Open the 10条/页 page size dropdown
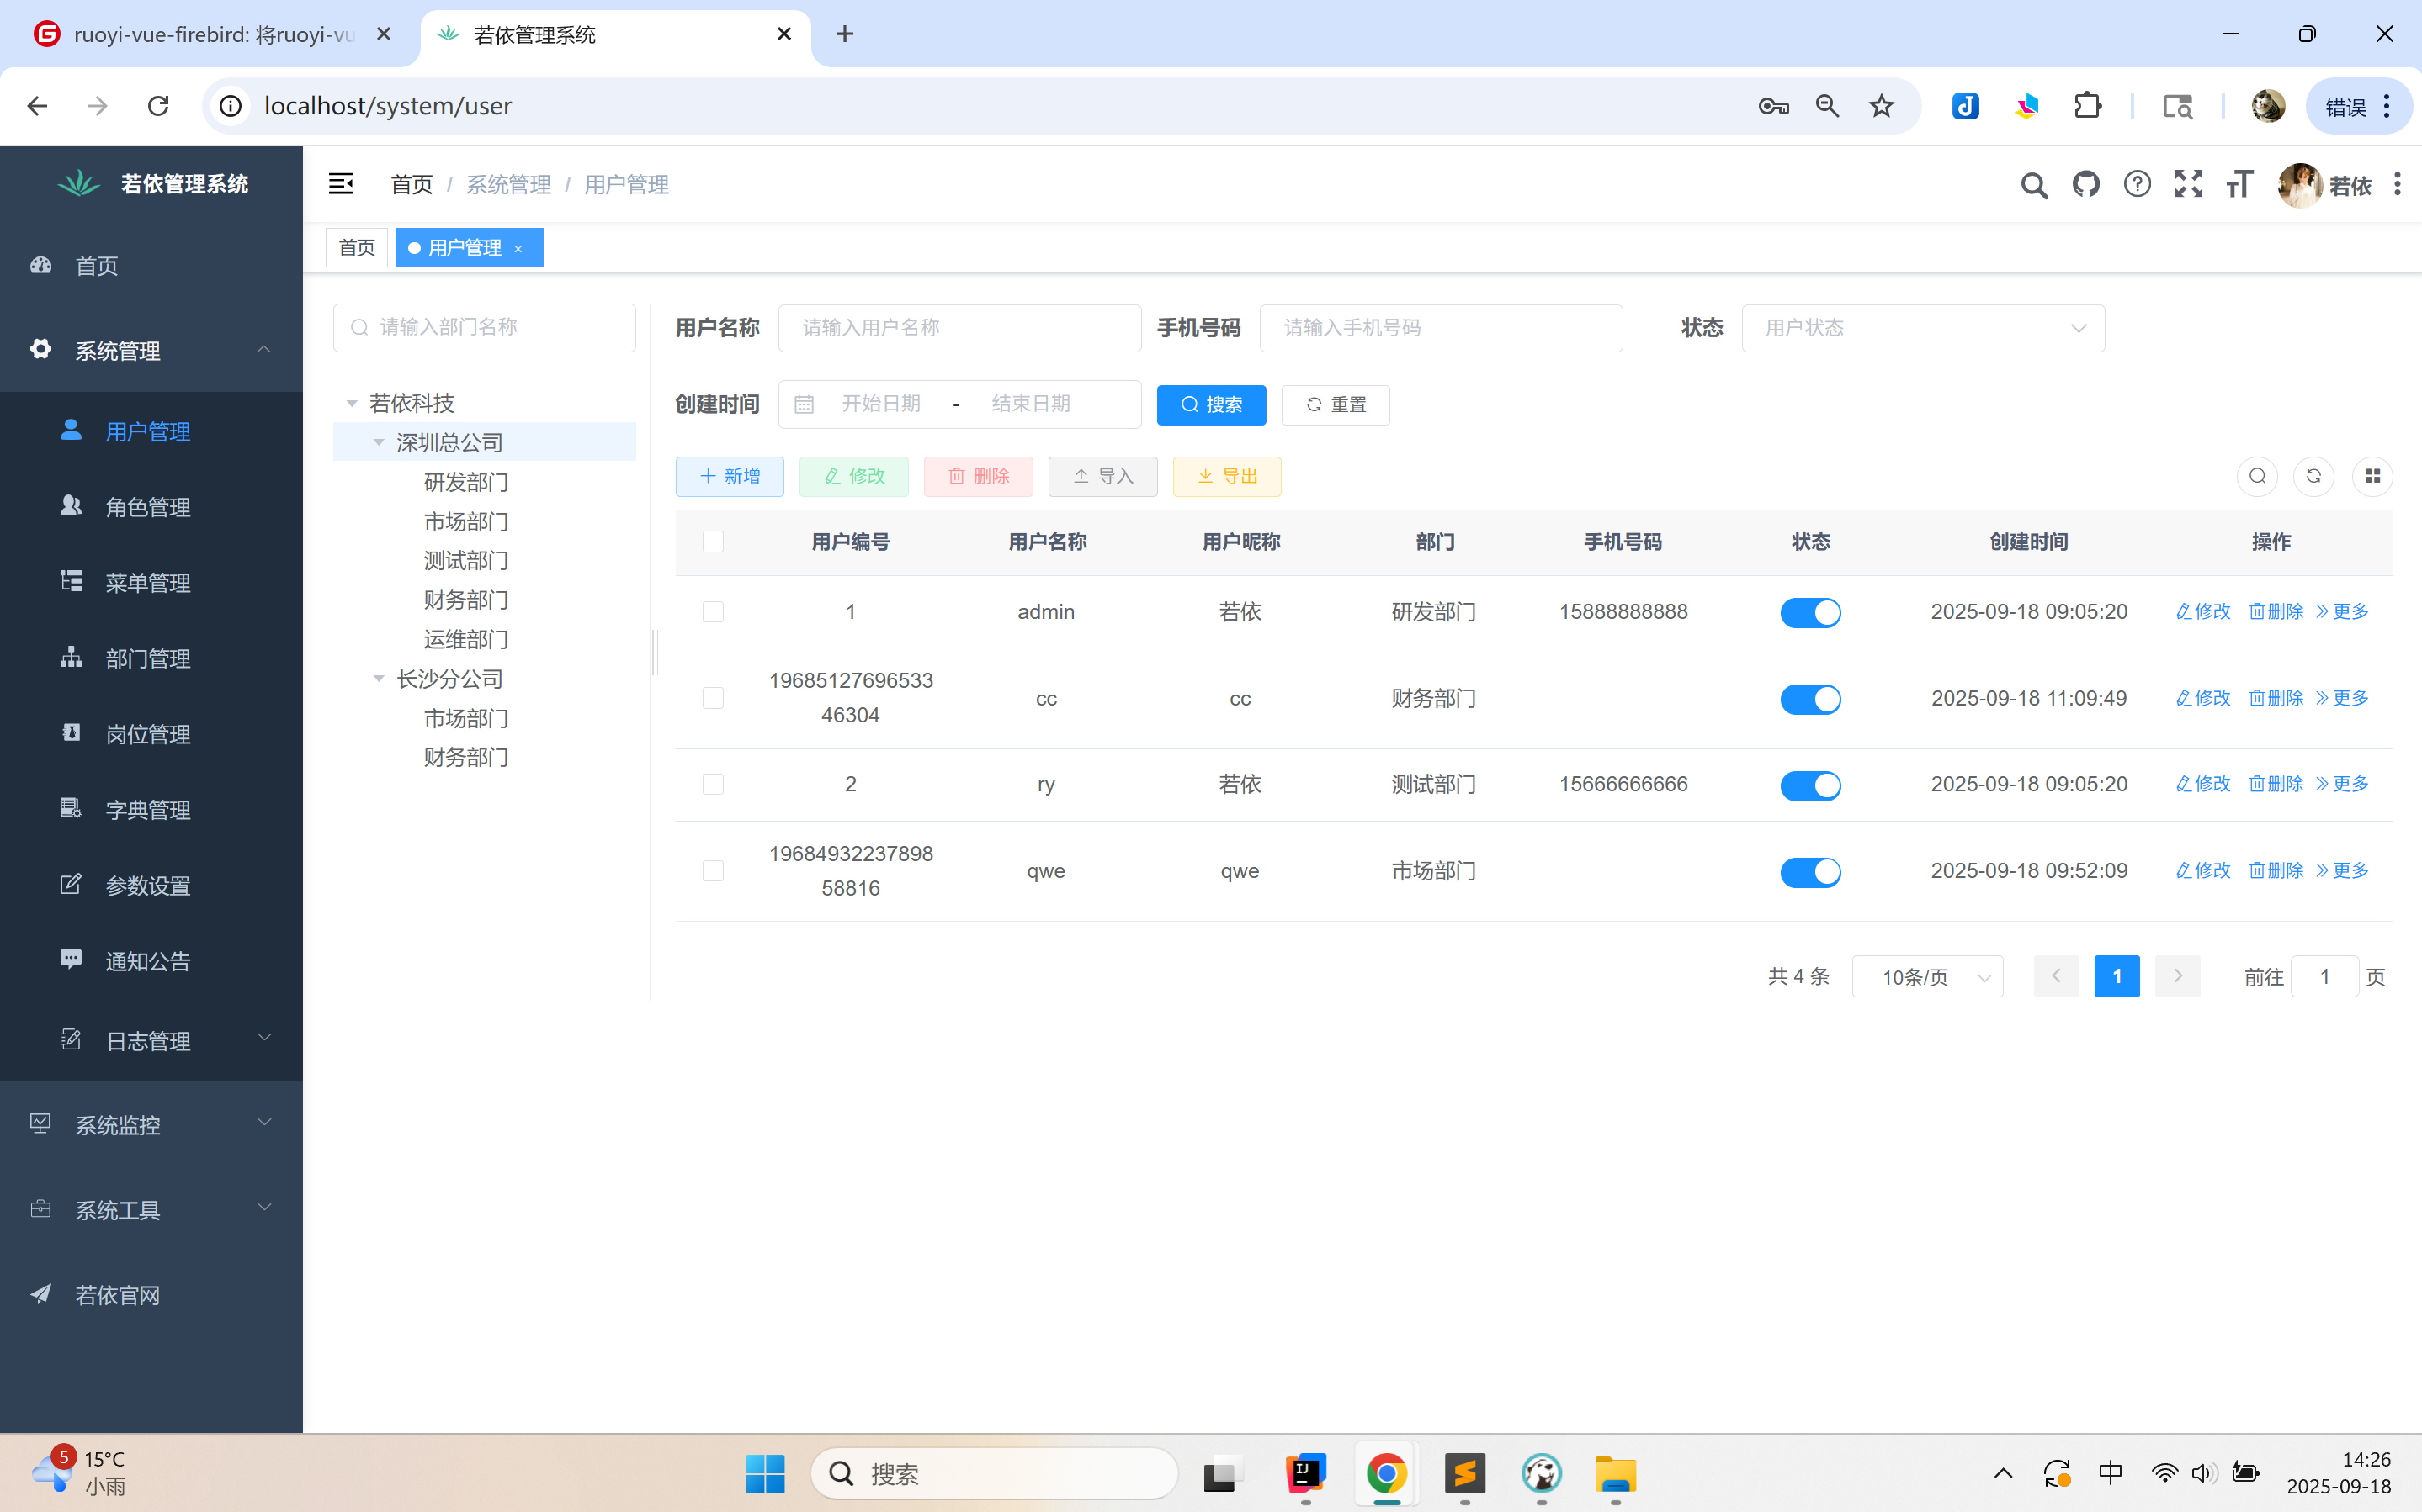 tap(1927, 977)
